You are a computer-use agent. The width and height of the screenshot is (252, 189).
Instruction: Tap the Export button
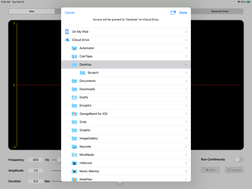tap(234, 170)
